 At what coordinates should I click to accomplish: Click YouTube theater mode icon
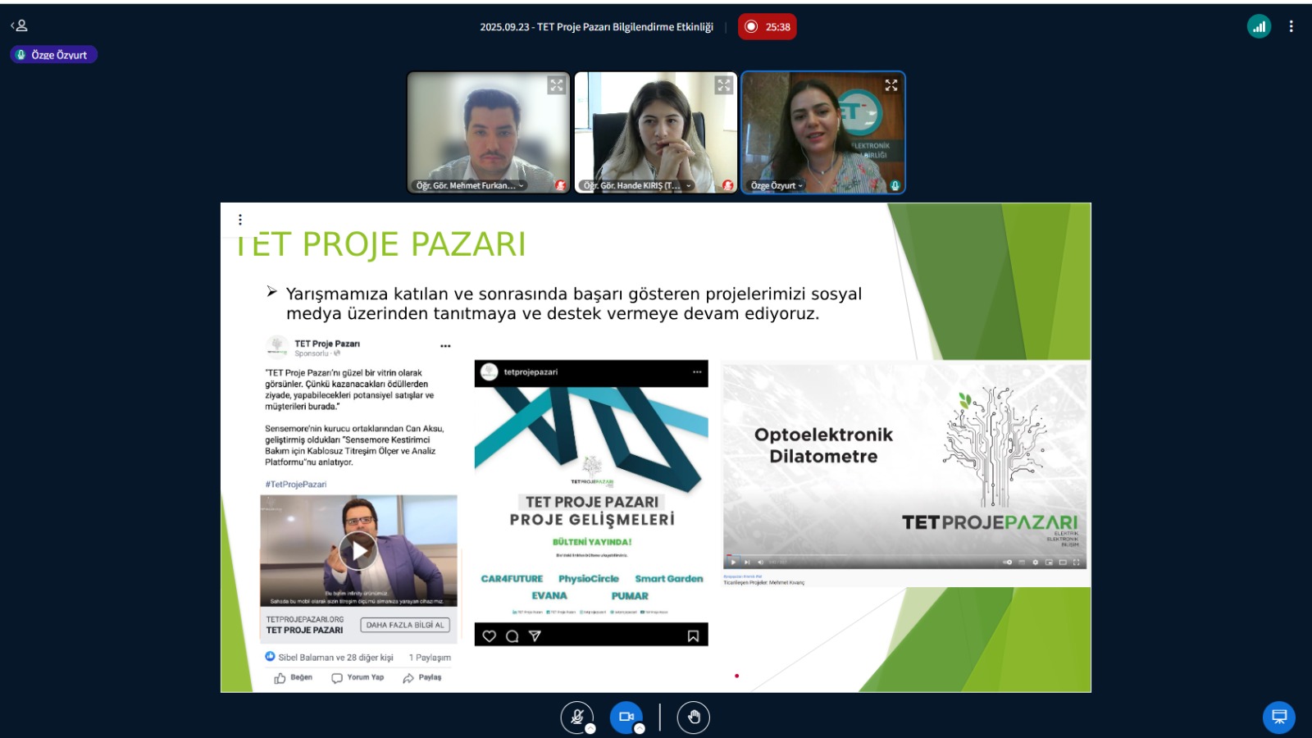coord(1063,563)
